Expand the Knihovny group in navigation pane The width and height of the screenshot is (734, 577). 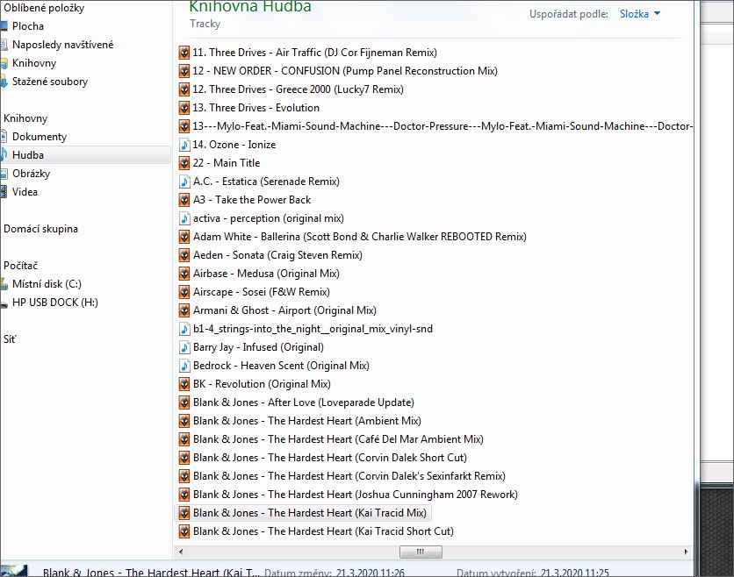click(25, 118)
